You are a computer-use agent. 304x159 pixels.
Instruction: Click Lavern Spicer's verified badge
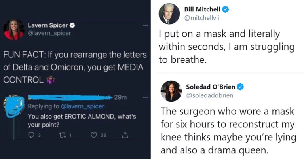click(x=74, y=25)
